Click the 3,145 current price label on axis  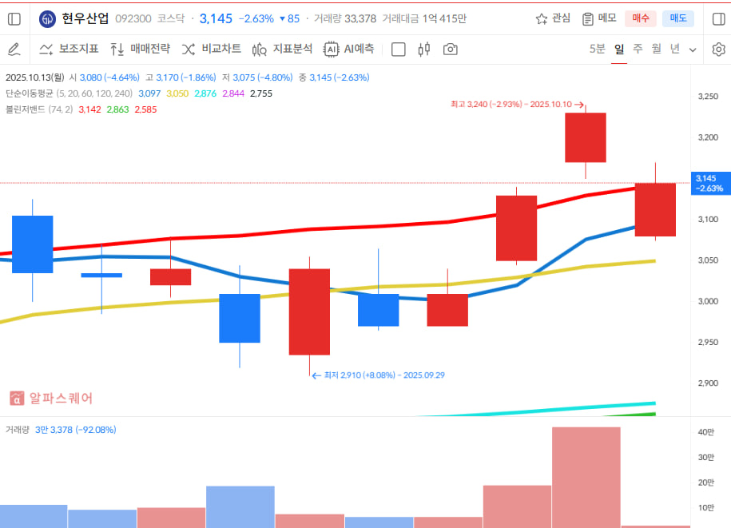click(x=709, y=183)
